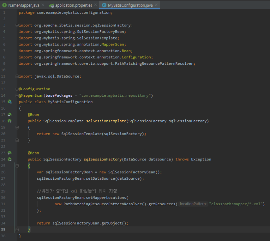Close the MyBatisConfiguration.java tab

point(156,5)
